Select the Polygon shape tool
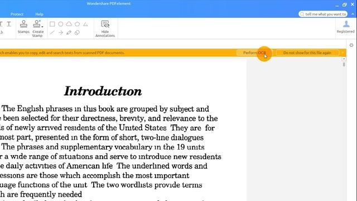Image resolution: width=357 pixels, height=201 pixels. [x=78, y=24]
